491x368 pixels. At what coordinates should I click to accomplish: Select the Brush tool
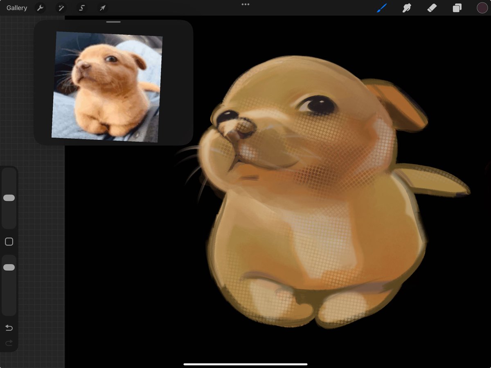coord(381,8)
